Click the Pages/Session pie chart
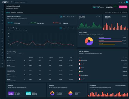 (70, 93)
